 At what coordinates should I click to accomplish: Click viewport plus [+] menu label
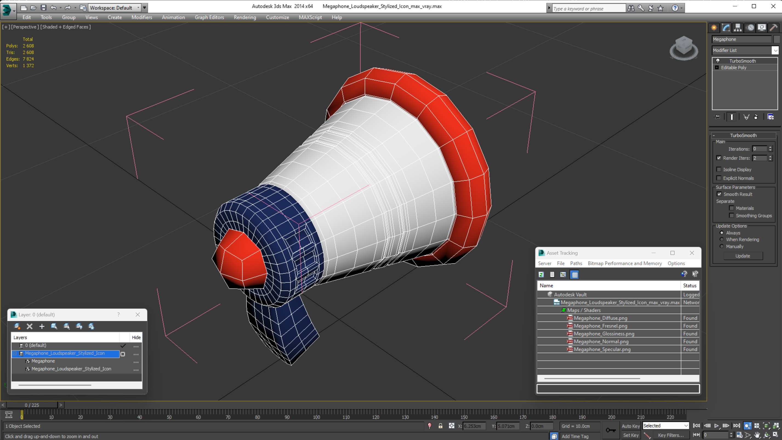(6, 27)
